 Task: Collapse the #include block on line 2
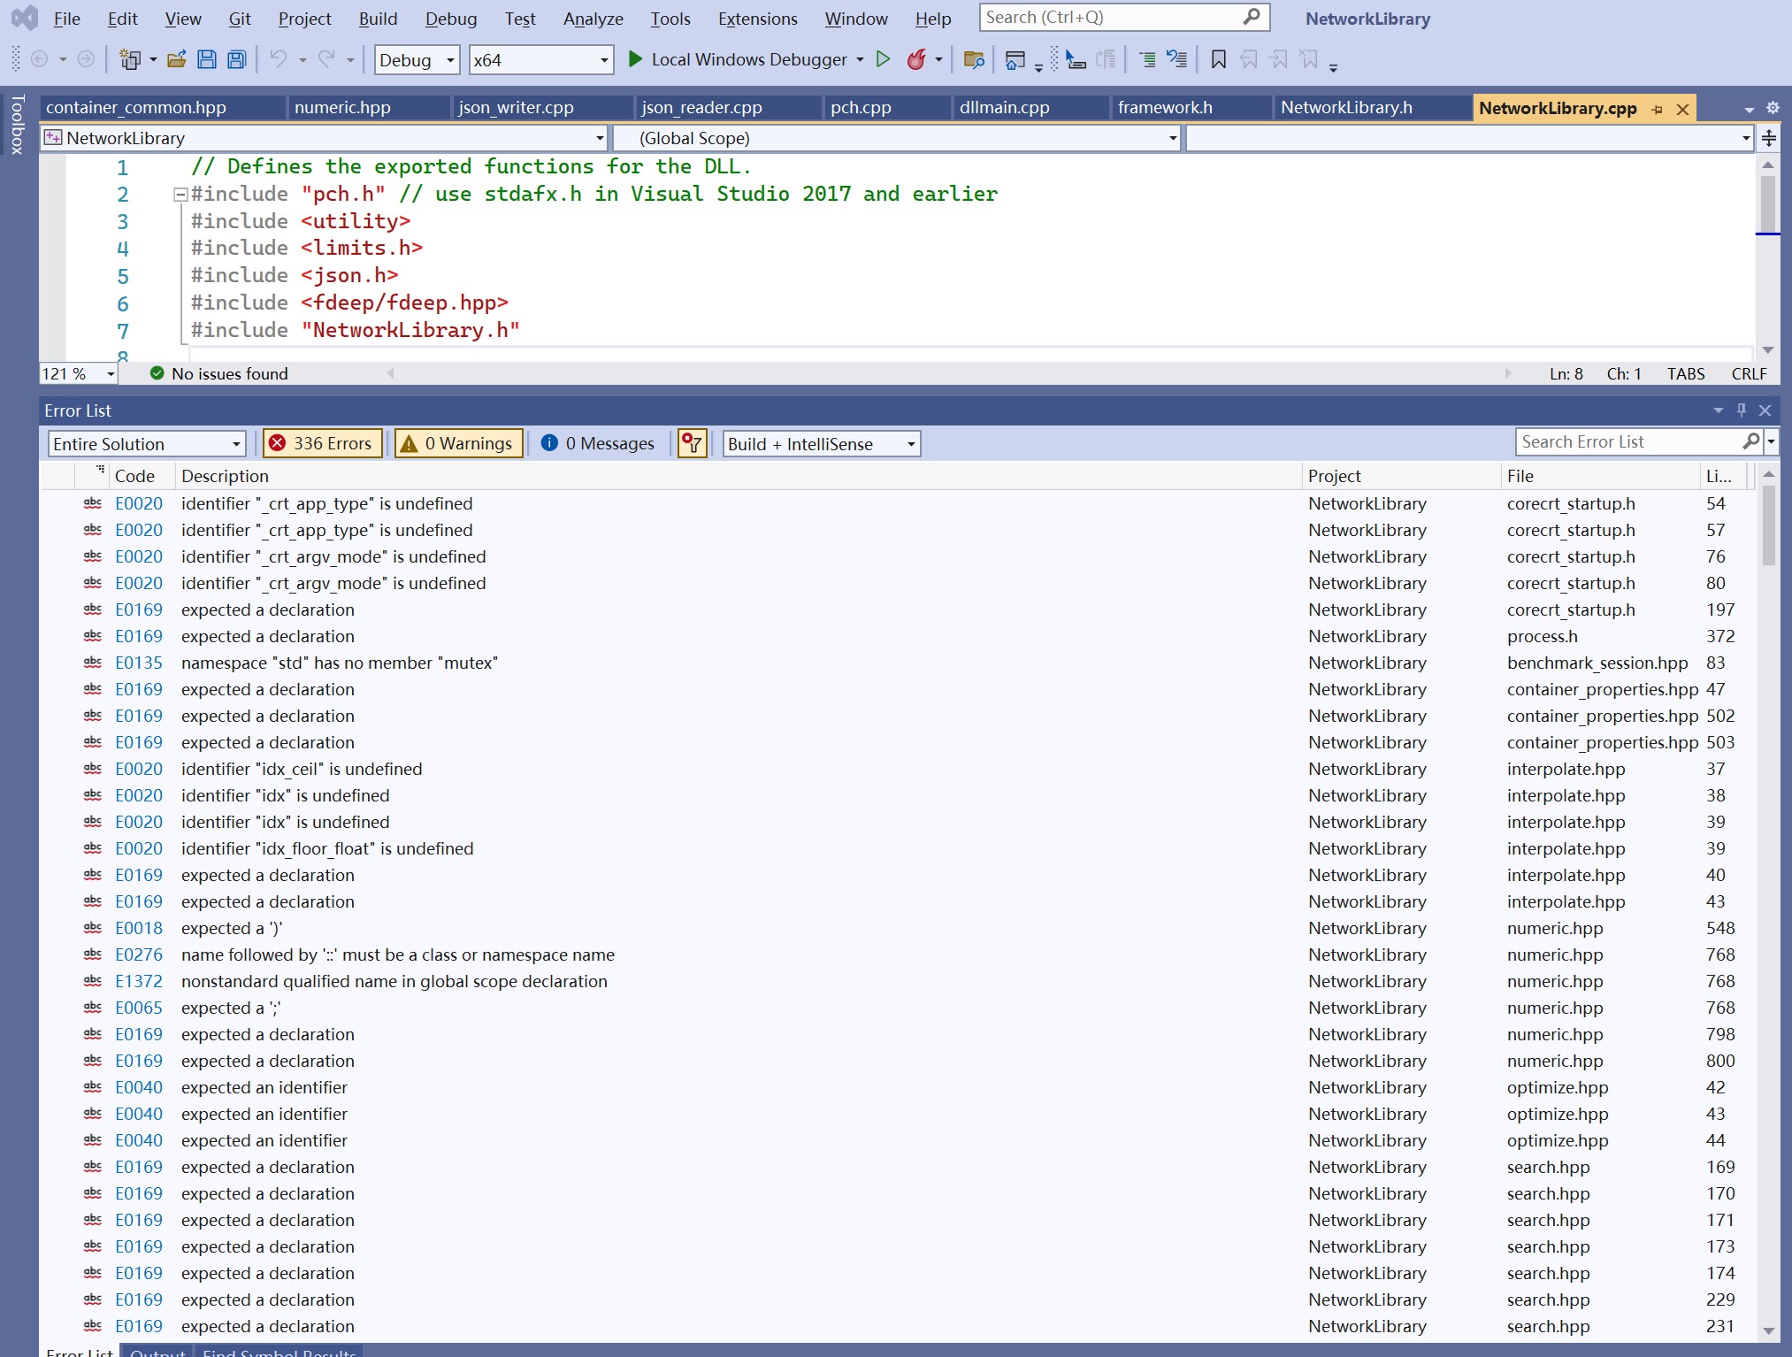180,195
